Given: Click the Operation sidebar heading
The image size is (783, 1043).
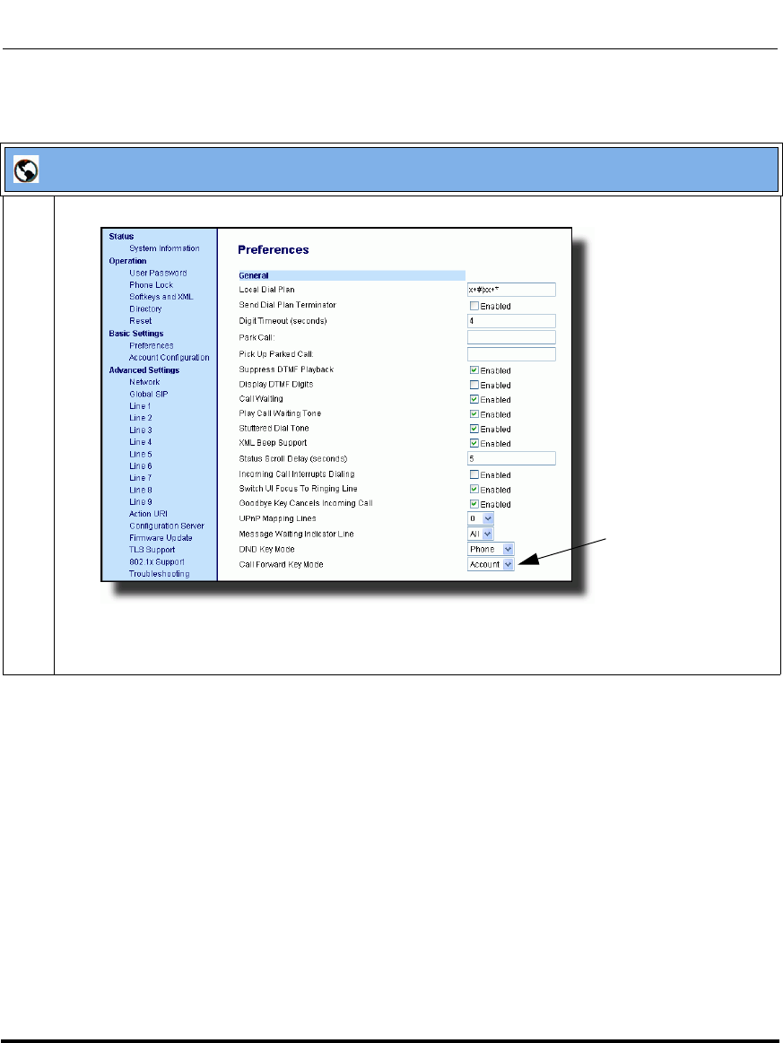Looking at the screenshot, I should [127, 261].
